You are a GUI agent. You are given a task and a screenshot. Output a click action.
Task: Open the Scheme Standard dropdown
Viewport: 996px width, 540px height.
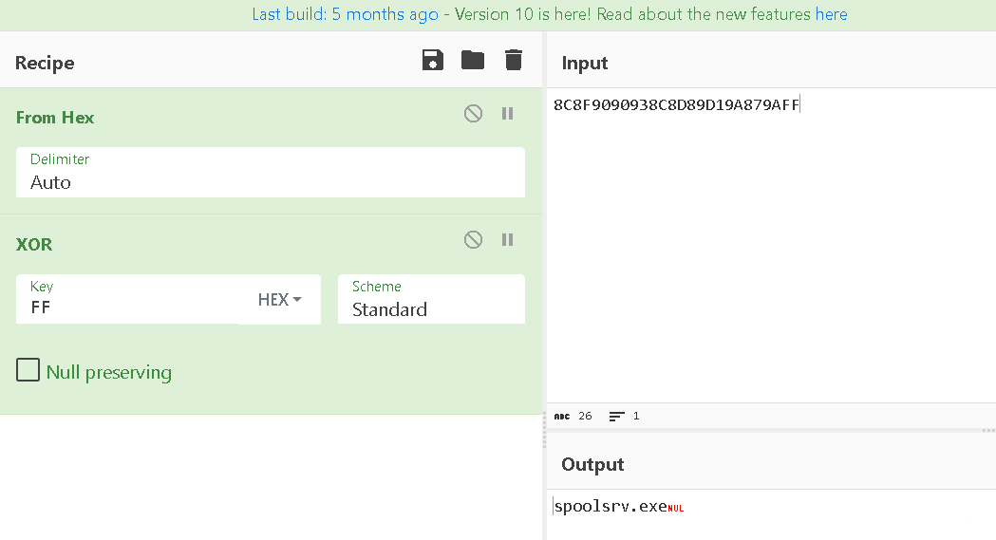point(431,299)
